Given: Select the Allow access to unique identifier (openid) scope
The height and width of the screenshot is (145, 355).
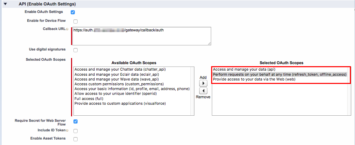Looking at the screenshot, I should pyautogui.click(x=134, y=93).
